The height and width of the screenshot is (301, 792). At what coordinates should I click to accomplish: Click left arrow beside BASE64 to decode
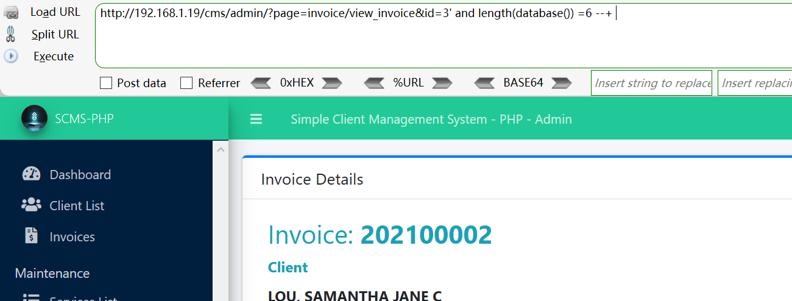point(484,83)
